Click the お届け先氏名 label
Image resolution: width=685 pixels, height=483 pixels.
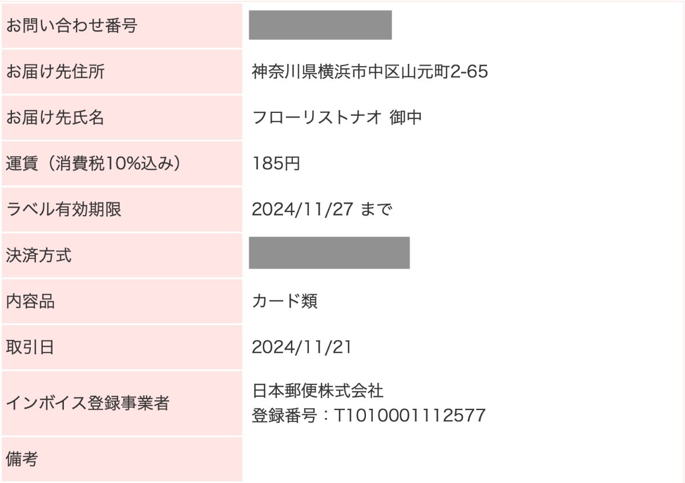[55, 117]
